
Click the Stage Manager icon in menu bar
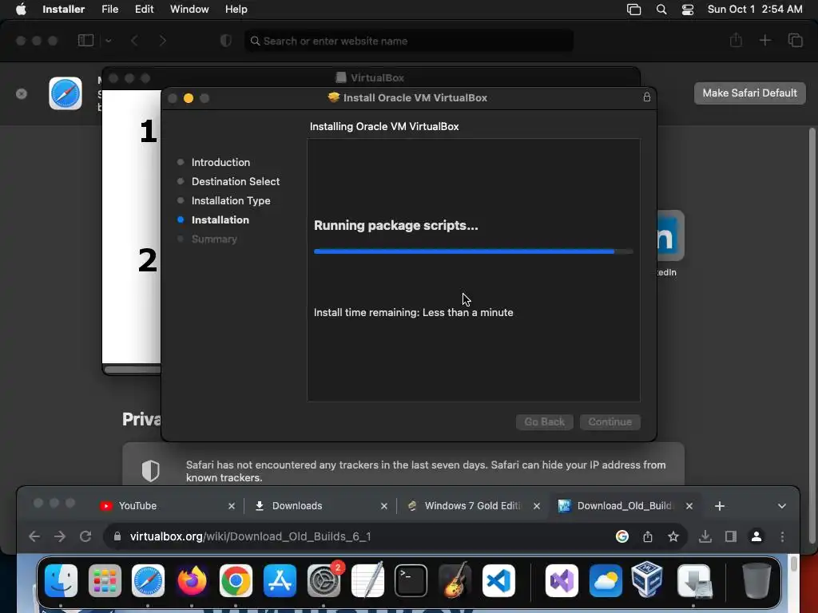633,10
